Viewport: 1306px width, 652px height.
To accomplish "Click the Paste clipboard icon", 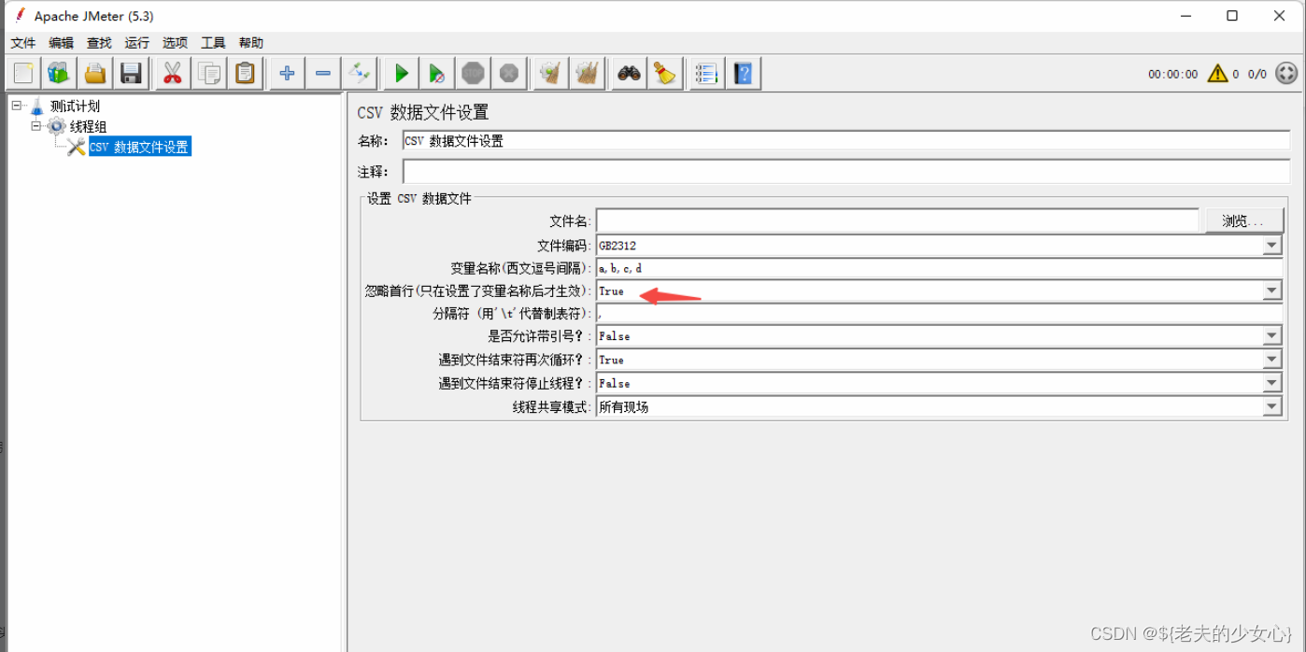I will (x=246, y=73).
